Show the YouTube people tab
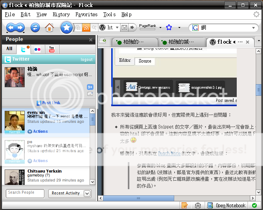This screenshot has width=263, height=210. click(52, 49)
